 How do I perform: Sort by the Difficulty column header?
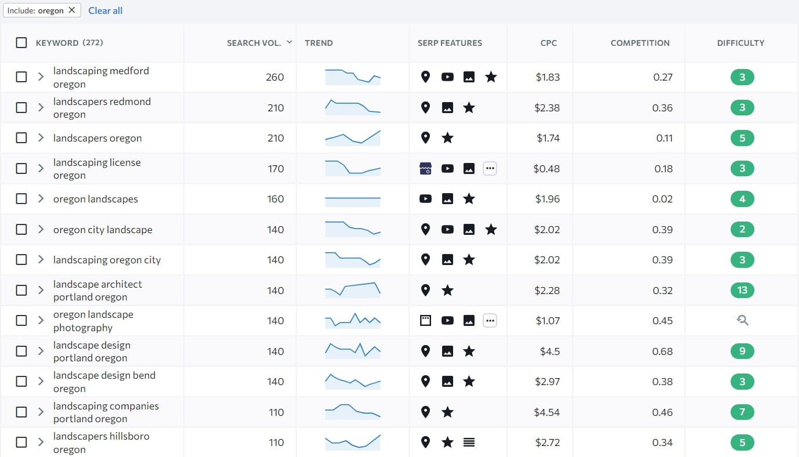point(740,43)
